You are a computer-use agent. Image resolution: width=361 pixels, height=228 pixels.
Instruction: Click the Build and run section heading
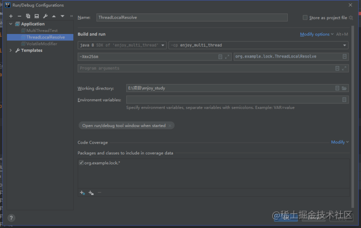92,34
